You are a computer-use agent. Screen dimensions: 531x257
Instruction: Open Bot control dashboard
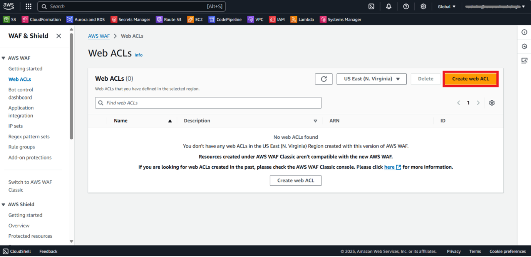(x=21, y=94)
